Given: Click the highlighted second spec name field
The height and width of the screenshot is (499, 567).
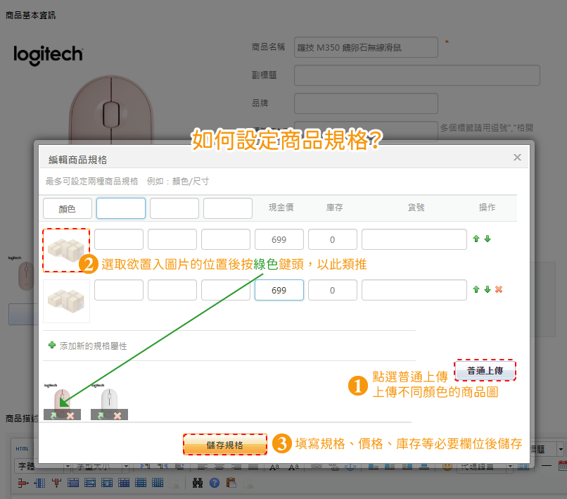Looking at the screenshot, I should pyautogui.click(x=121, y=208).
